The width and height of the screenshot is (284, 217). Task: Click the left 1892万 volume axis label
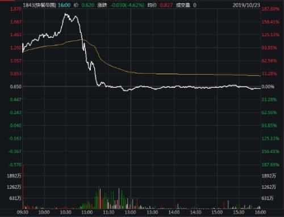click(14, 176)
